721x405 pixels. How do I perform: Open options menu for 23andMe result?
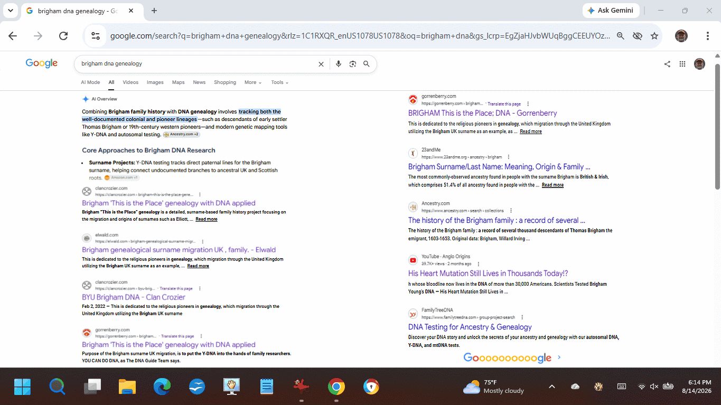point(509,157)
